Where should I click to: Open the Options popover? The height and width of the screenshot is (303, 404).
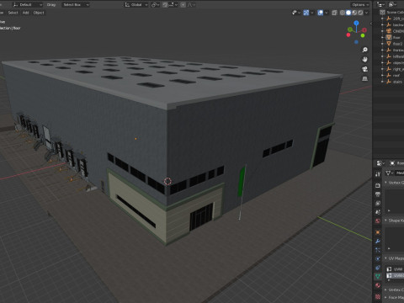tap(360, 5)
